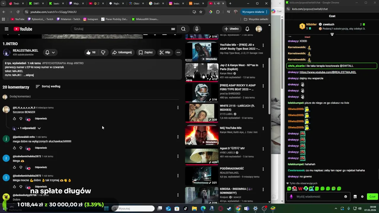
Task: Open the YouTube hamburger guide menu
Action: point(7,29)
